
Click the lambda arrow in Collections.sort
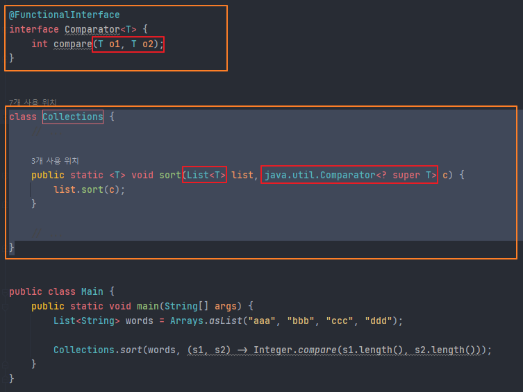click(x=242, y=350)
